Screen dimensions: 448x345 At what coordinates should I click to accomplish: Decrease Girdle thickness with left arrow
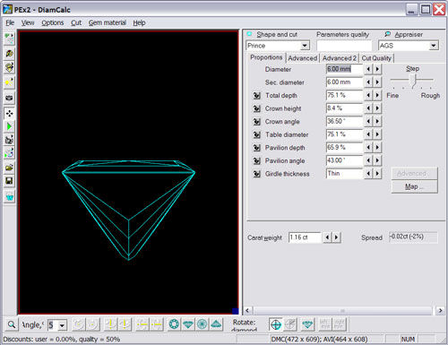[368, 174]
